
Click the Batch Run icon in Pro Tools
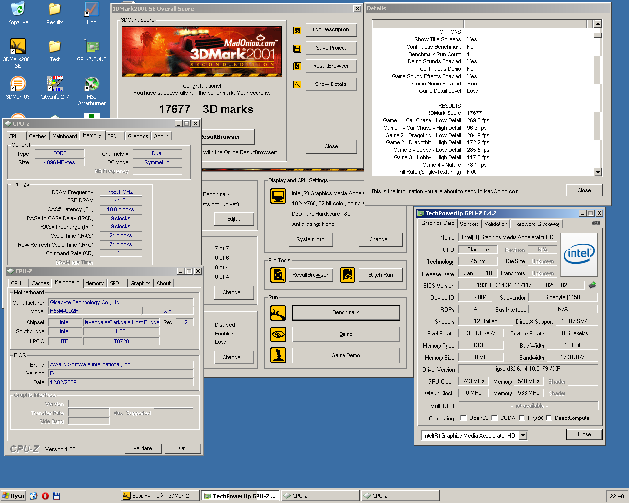click(347, 275)
